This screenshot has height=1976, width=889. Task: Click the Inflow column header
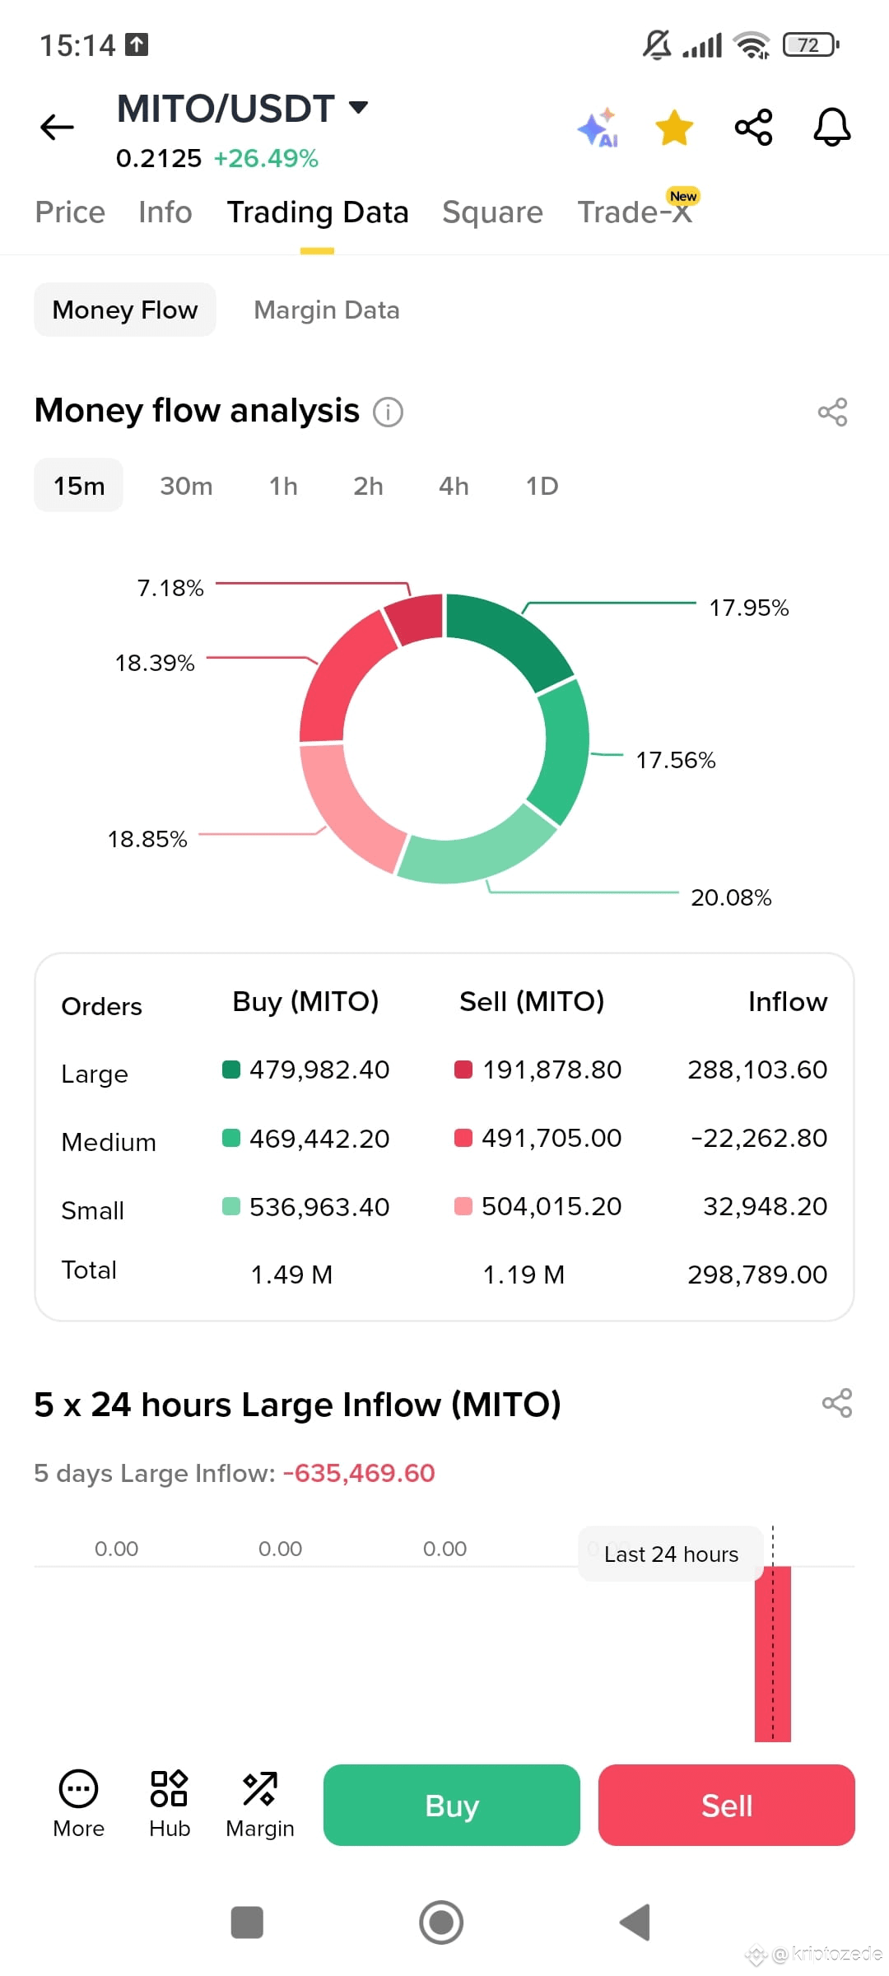pyautogui.click(x=788, y=1002)
